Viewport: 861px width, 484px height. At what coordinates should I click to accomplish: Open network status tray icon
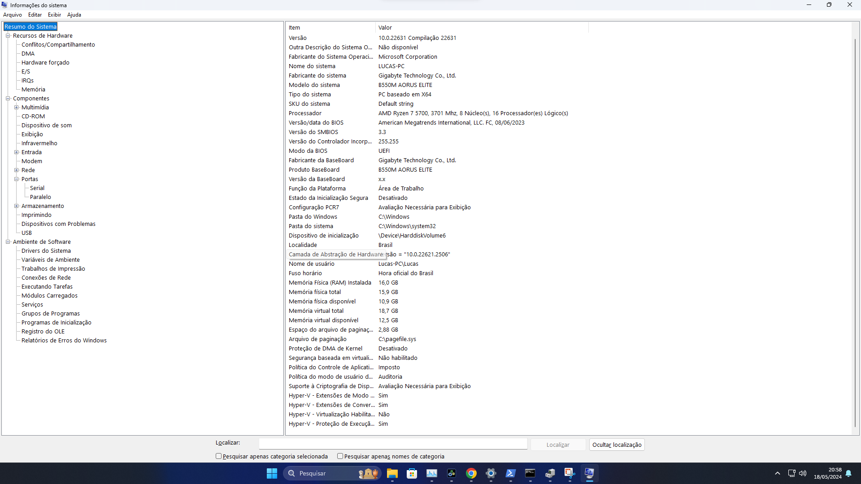(x=791, y=473)
